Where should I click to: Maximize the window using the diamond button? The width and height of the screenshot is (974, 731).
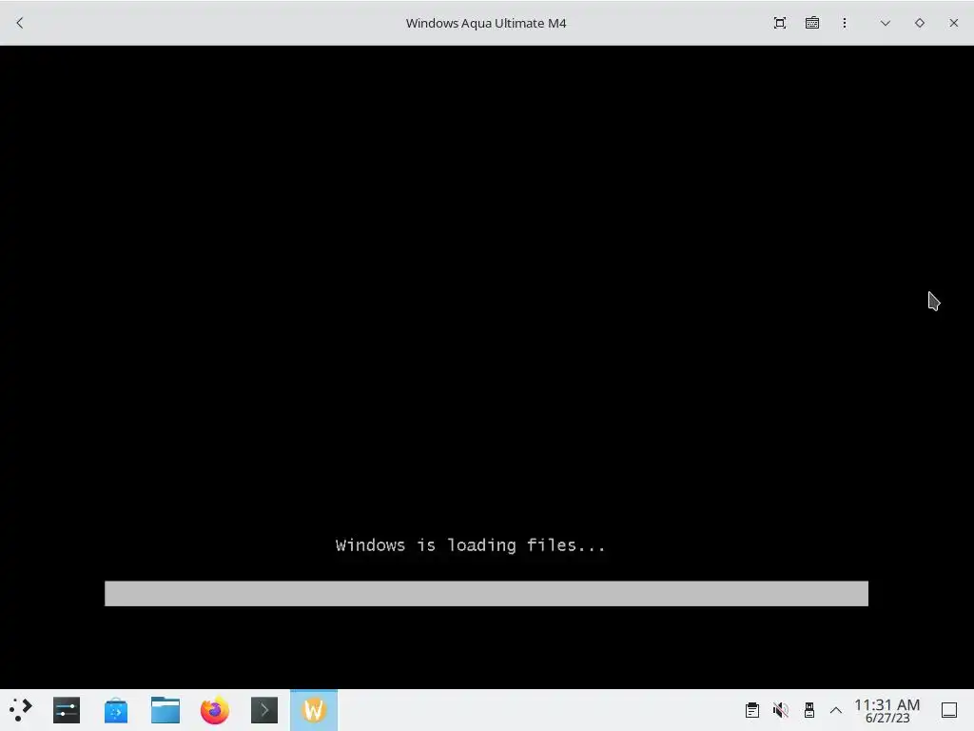pos(920,23)
